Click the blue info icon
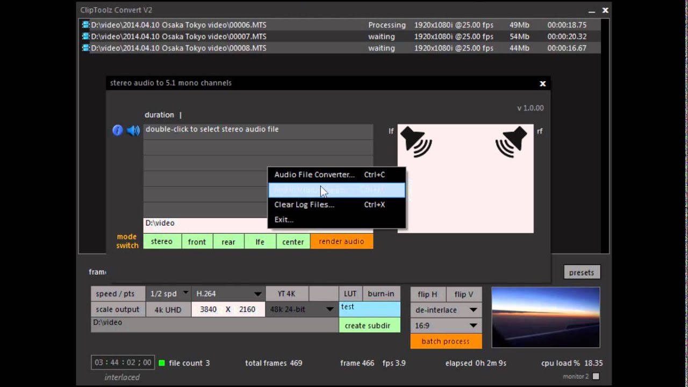This screenshot has height=387, width=688. tap(117, 130)
